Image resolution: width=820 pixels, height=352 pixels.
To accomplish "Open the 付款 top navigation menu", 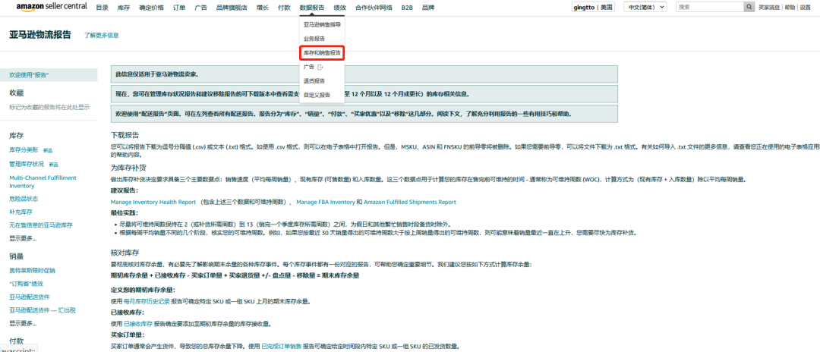I will pos(285,8).
